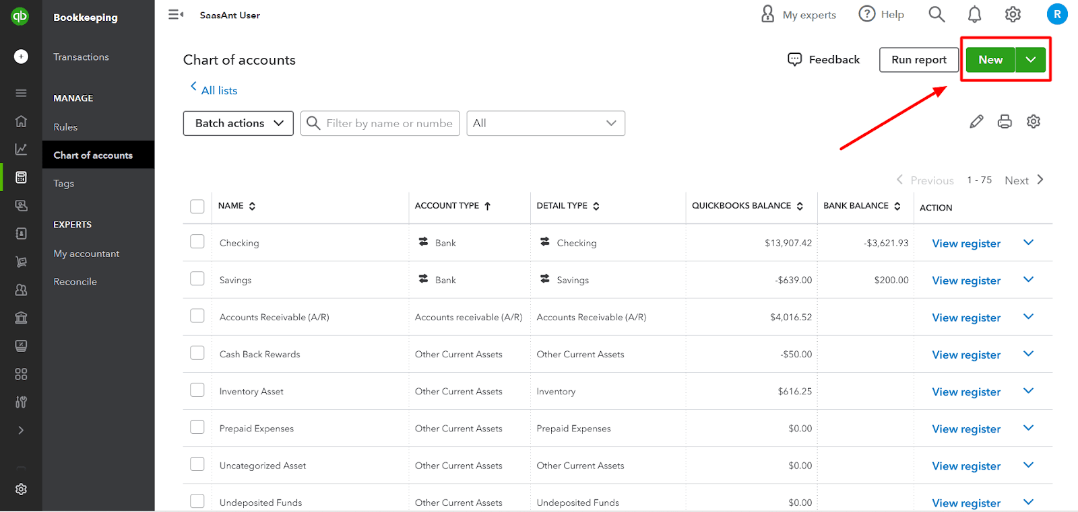This screenshot has width=1078, height=512.
Task: Sort by the DETAIL TYPE column arrows
Action: (596, 207)
